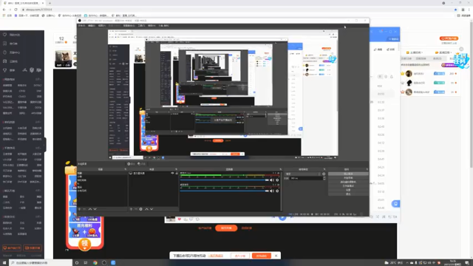Open source properties gear in Sources dock
This screenshot has width=473, height=266.
pos(140,209)
